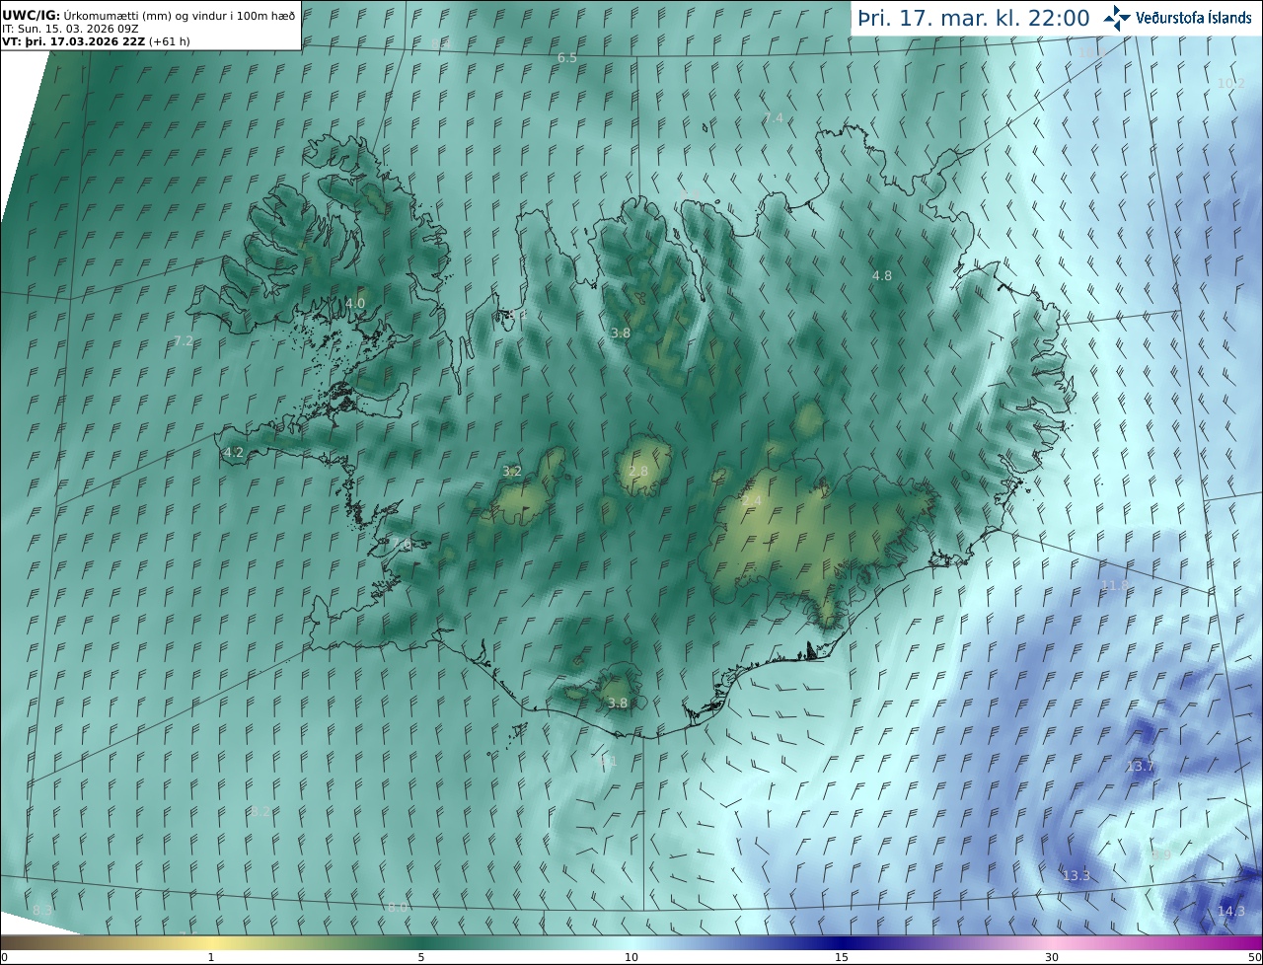Viewport: 1263px width, 965px height.
Task: Click the colorbar tick label 1
Action: [x=211, y=957]
